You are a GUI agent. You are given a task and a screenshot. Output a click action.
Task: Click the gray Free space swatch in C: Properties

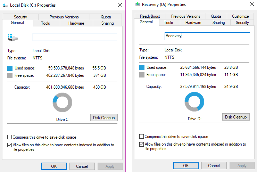click(10, 75)
